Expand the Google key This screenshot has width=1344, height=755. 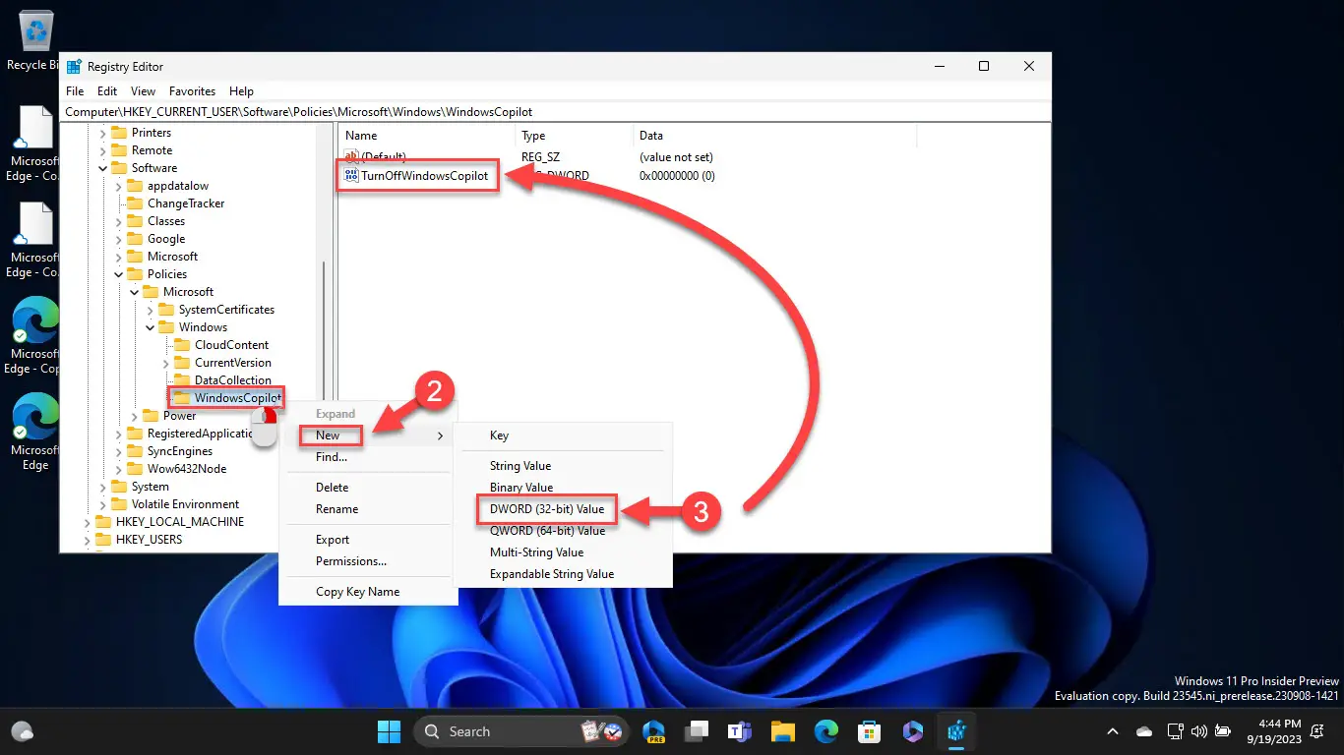tap(119, 239)
